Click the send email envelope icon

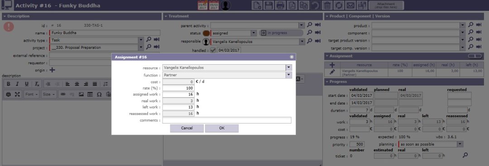(x=350, y=5)
